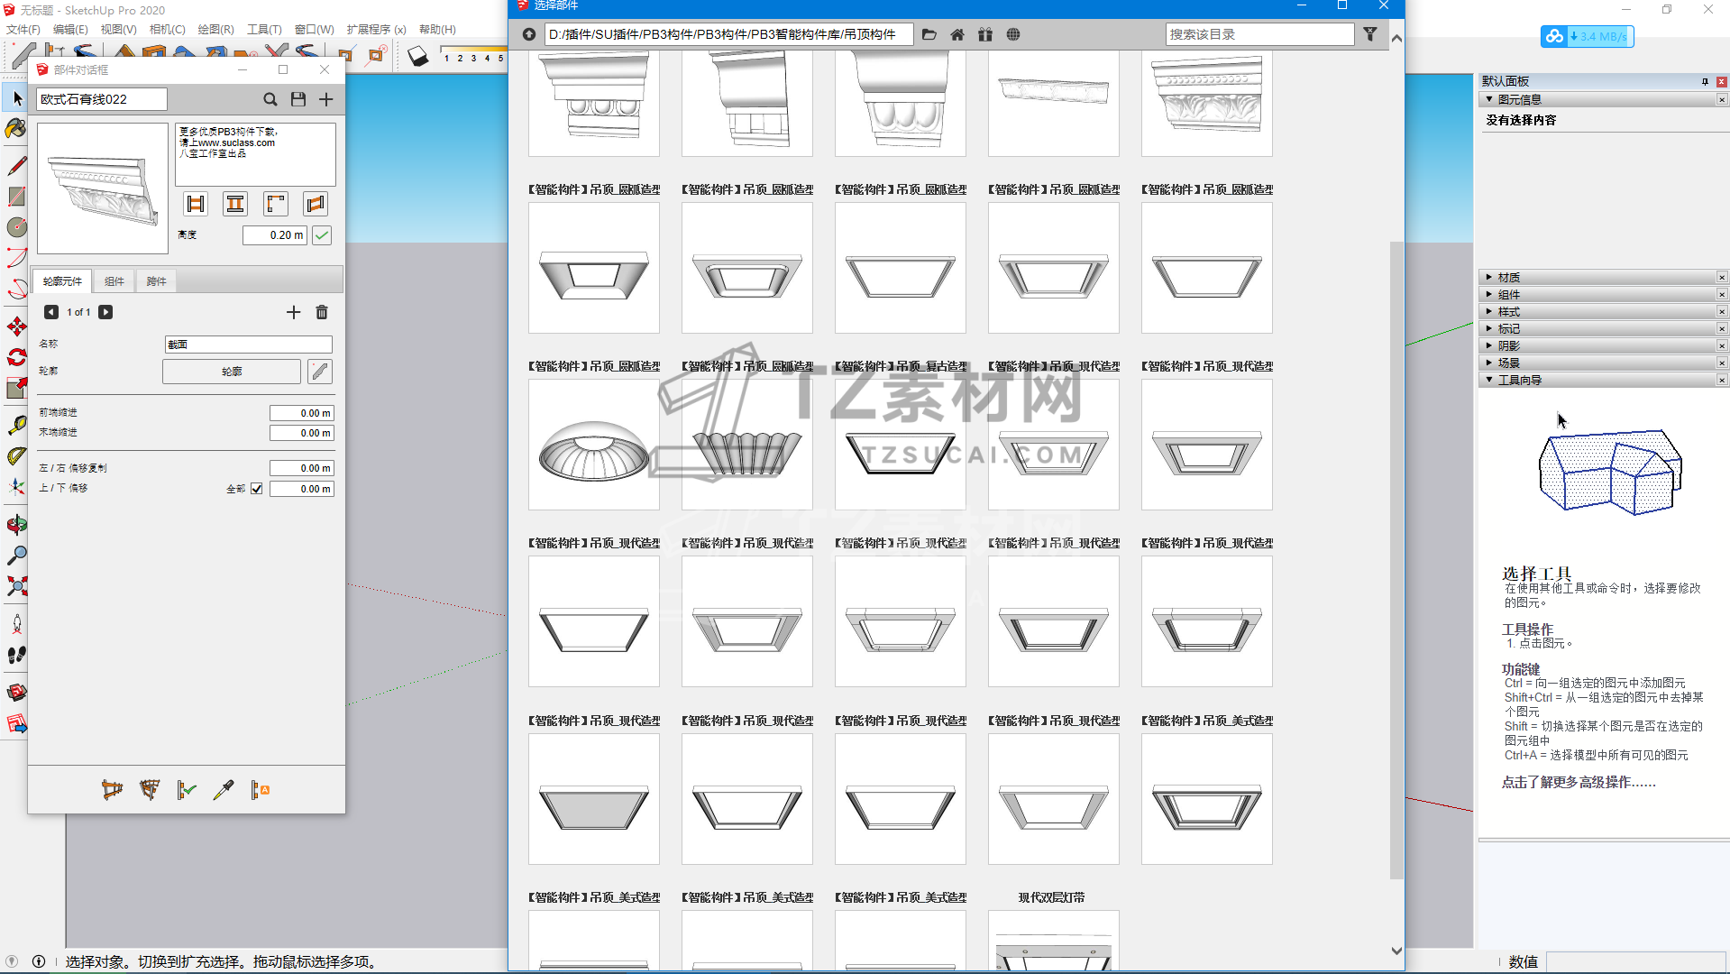Add new component with plus beside save
1730x974 pixels.
[326, 99]
